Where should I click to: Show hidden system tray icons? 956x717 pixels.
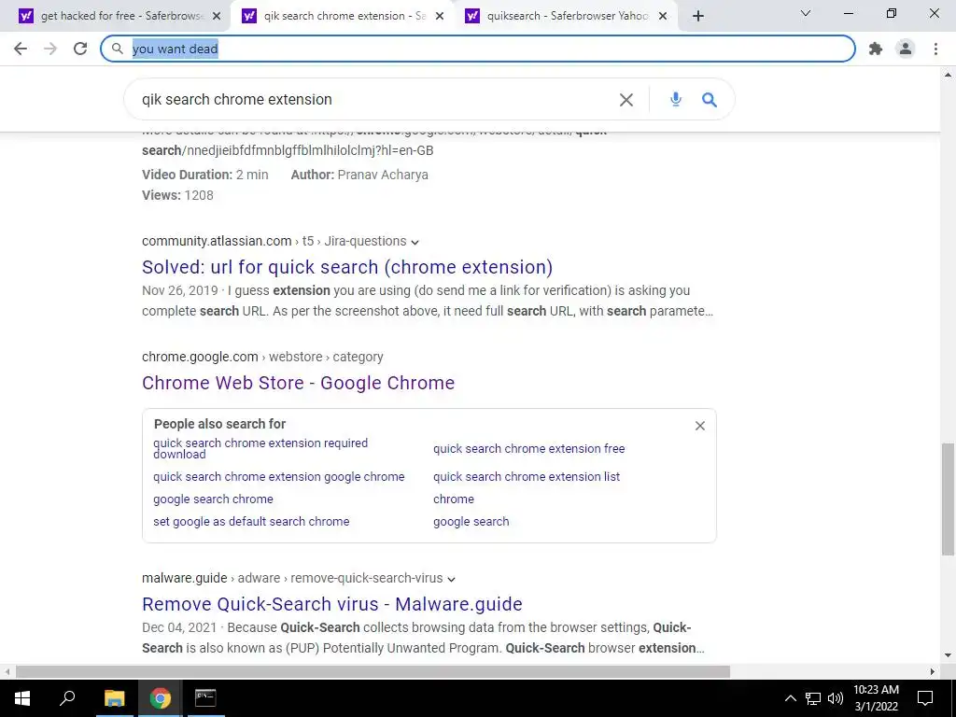point(790,698)
